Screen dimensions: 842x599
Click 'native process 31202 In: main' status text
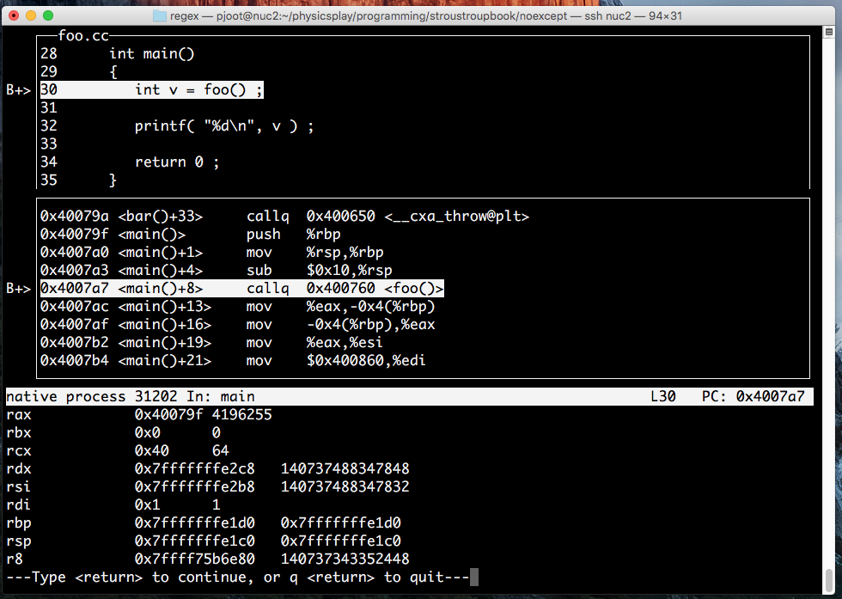131,396
